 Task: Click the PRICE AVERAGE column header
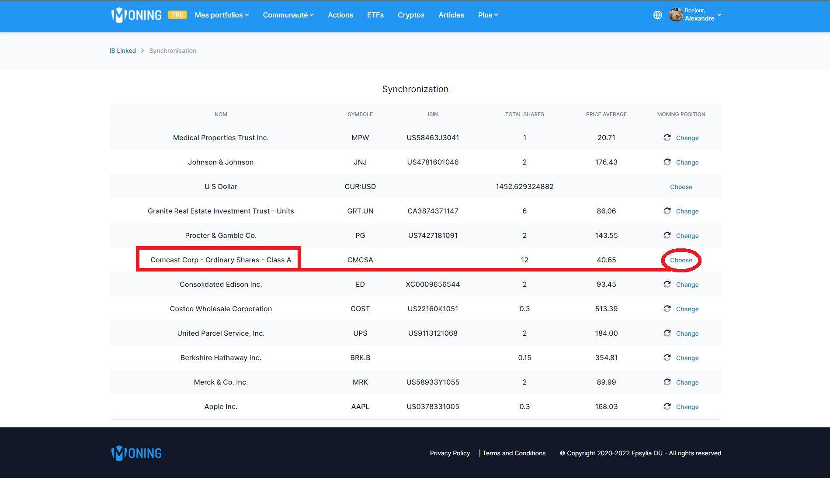point(606,114)
